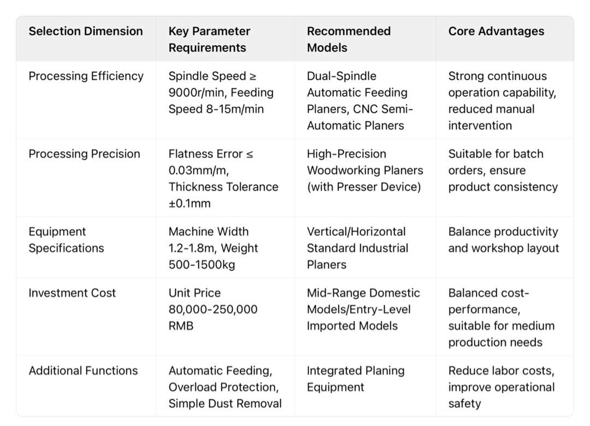The width and height of the screenshot is (590, 426).
Task: Click the Vertical/Horizontal Standard Industrial Planers cell
Action: [x=357, y=248]
